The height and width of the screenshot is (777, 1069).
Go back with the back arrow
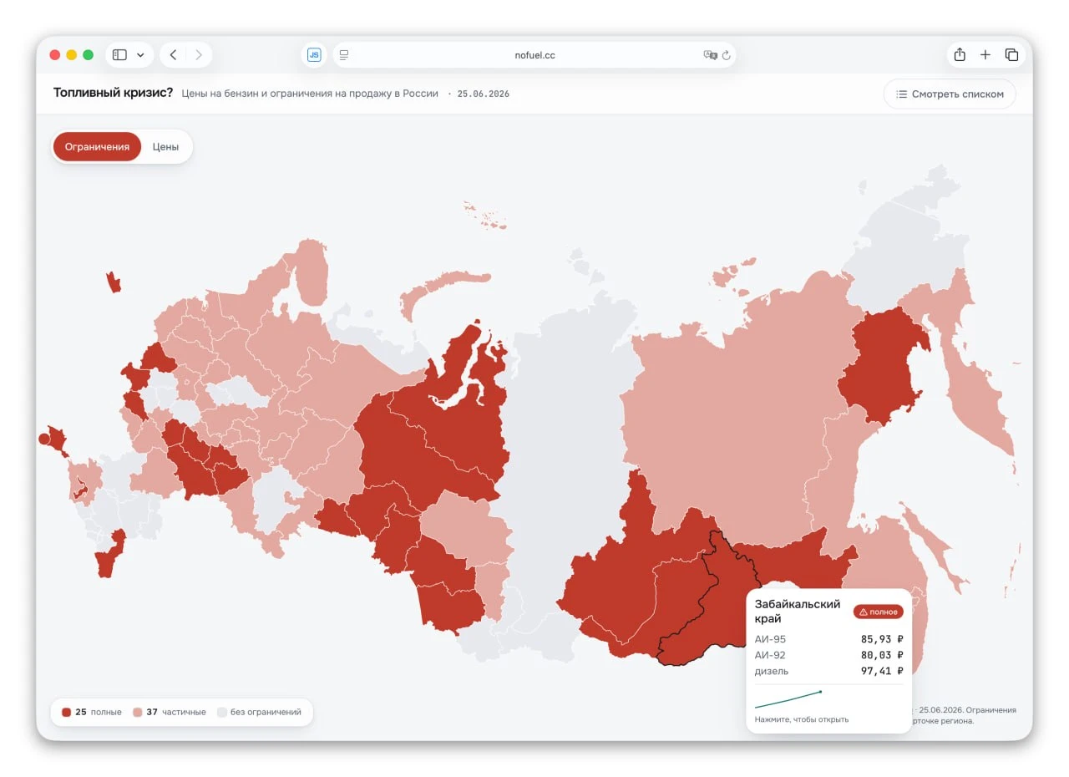(173, 55)
